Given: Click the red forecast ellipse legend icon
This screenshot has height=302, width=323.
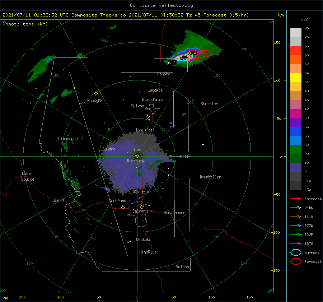Looking at the screenshot, I should click(x=296, y=261).
